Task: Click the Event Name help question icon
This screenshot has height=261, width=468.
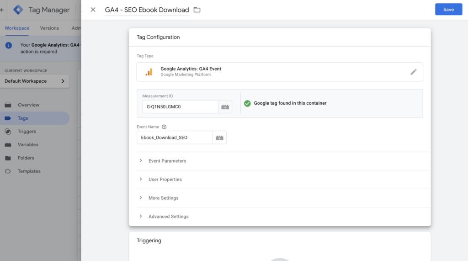Action: [x=164, y=127]
